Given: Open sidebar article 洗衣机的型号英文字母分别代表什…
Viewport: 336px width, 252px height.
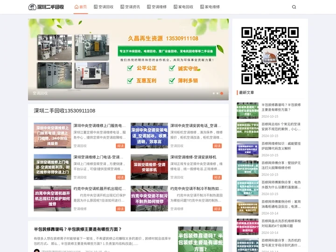Looking at the screenshot, I should pyautogui.click(x=281, y=243).
